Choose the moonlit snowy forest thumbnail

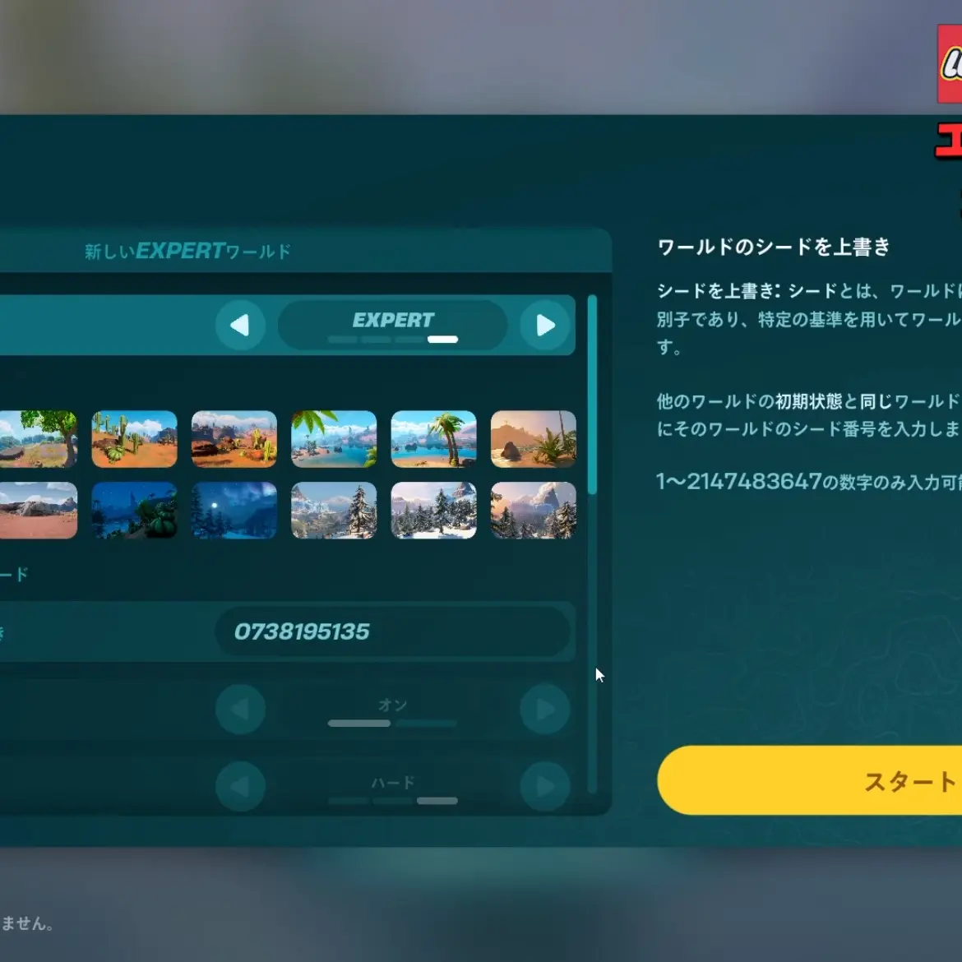point(234,511)
